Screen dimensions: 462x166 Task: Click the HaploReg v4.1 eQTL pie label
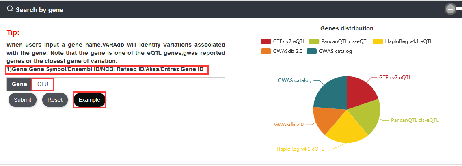pos(300,149)
